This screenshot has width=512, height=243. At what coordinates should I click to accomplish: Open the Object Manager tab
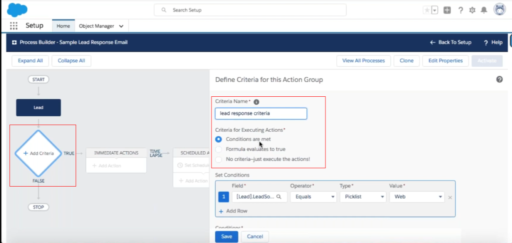pyautogui.click(x=96, y=26)
